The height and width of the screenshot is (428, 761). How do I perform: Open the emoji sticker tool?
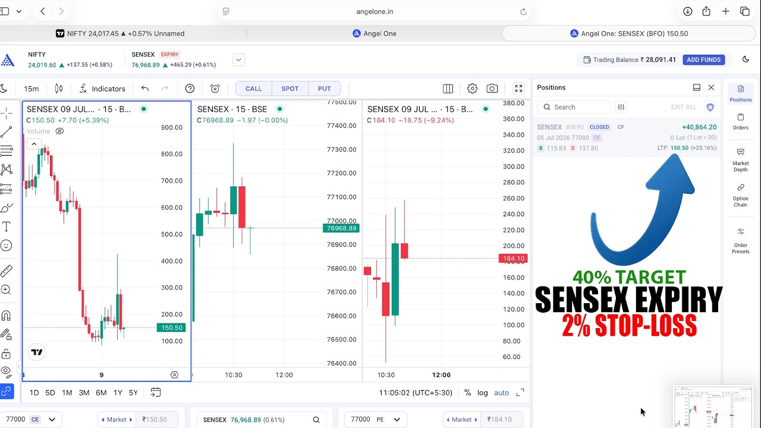7,246
